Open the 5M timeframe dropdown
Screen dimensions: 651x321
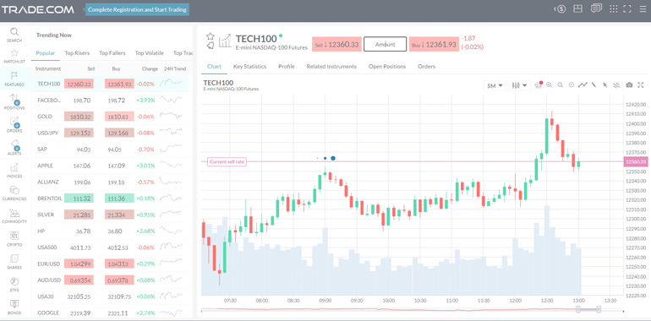point(494,85)
